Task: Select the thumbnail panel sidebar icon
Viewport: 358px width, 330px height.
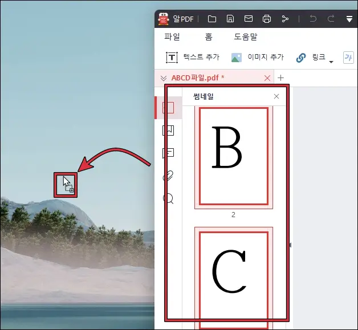Action: 168,108
